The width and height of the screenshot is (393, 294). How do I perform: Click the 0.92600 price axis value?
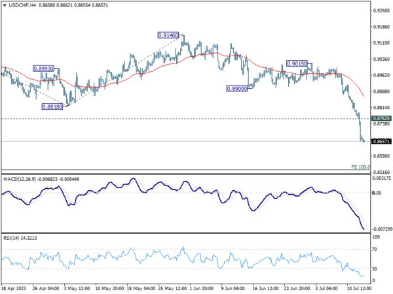tap(382, 10)
